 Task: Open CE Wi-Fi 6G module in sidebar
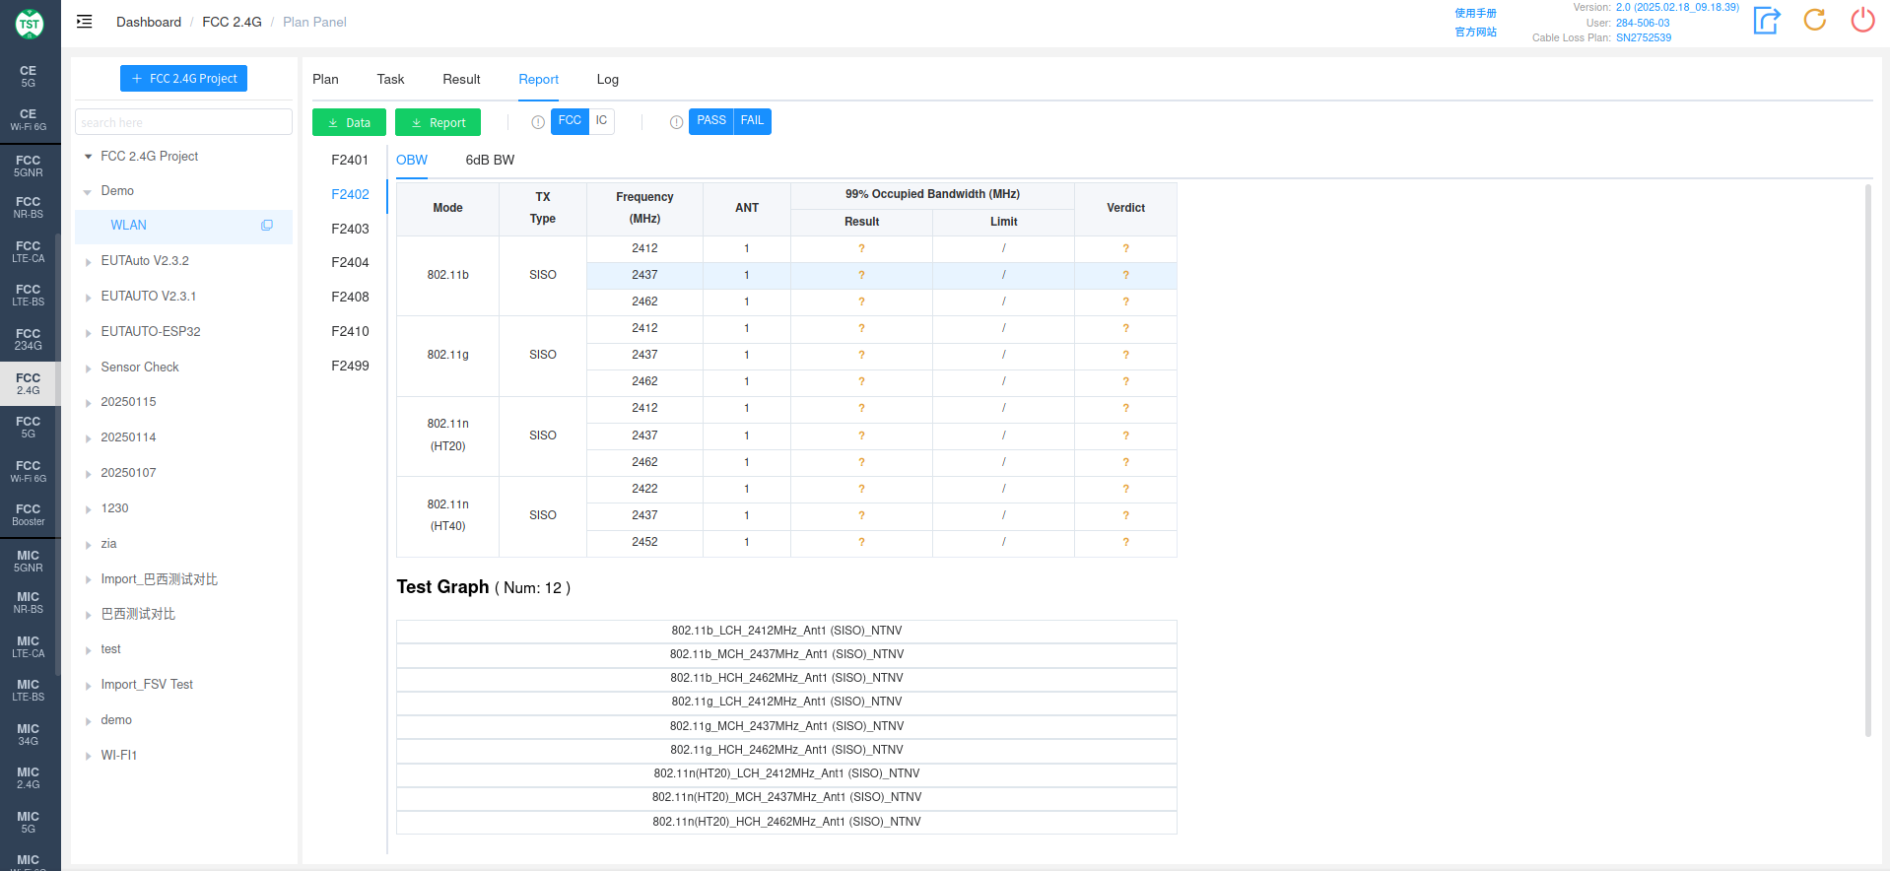pyautogui.click(x=29, y=120)
